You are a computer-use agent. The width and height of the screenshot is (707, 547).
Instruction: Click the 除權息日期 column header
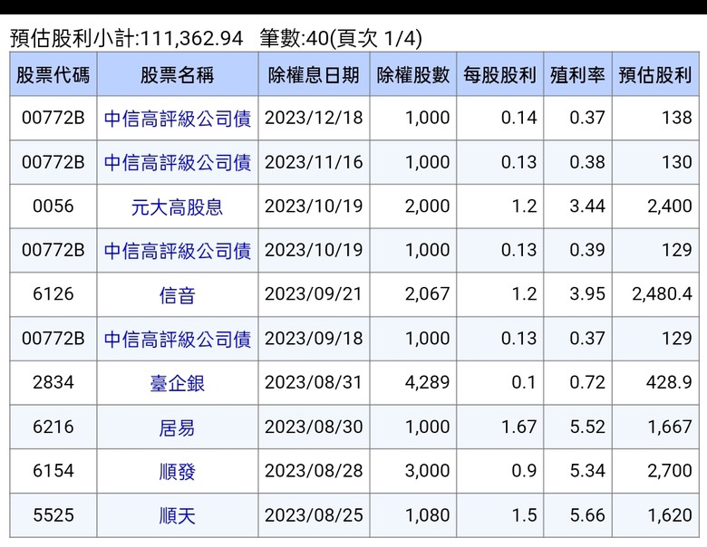[314, 75]
